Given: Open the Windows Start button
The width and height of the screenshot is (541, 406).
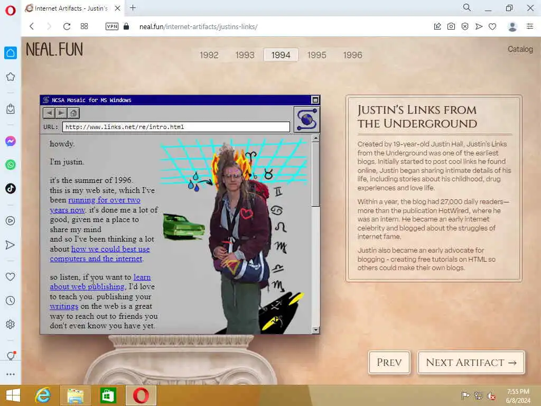Looking at the screenshot, I should point(13,395).
